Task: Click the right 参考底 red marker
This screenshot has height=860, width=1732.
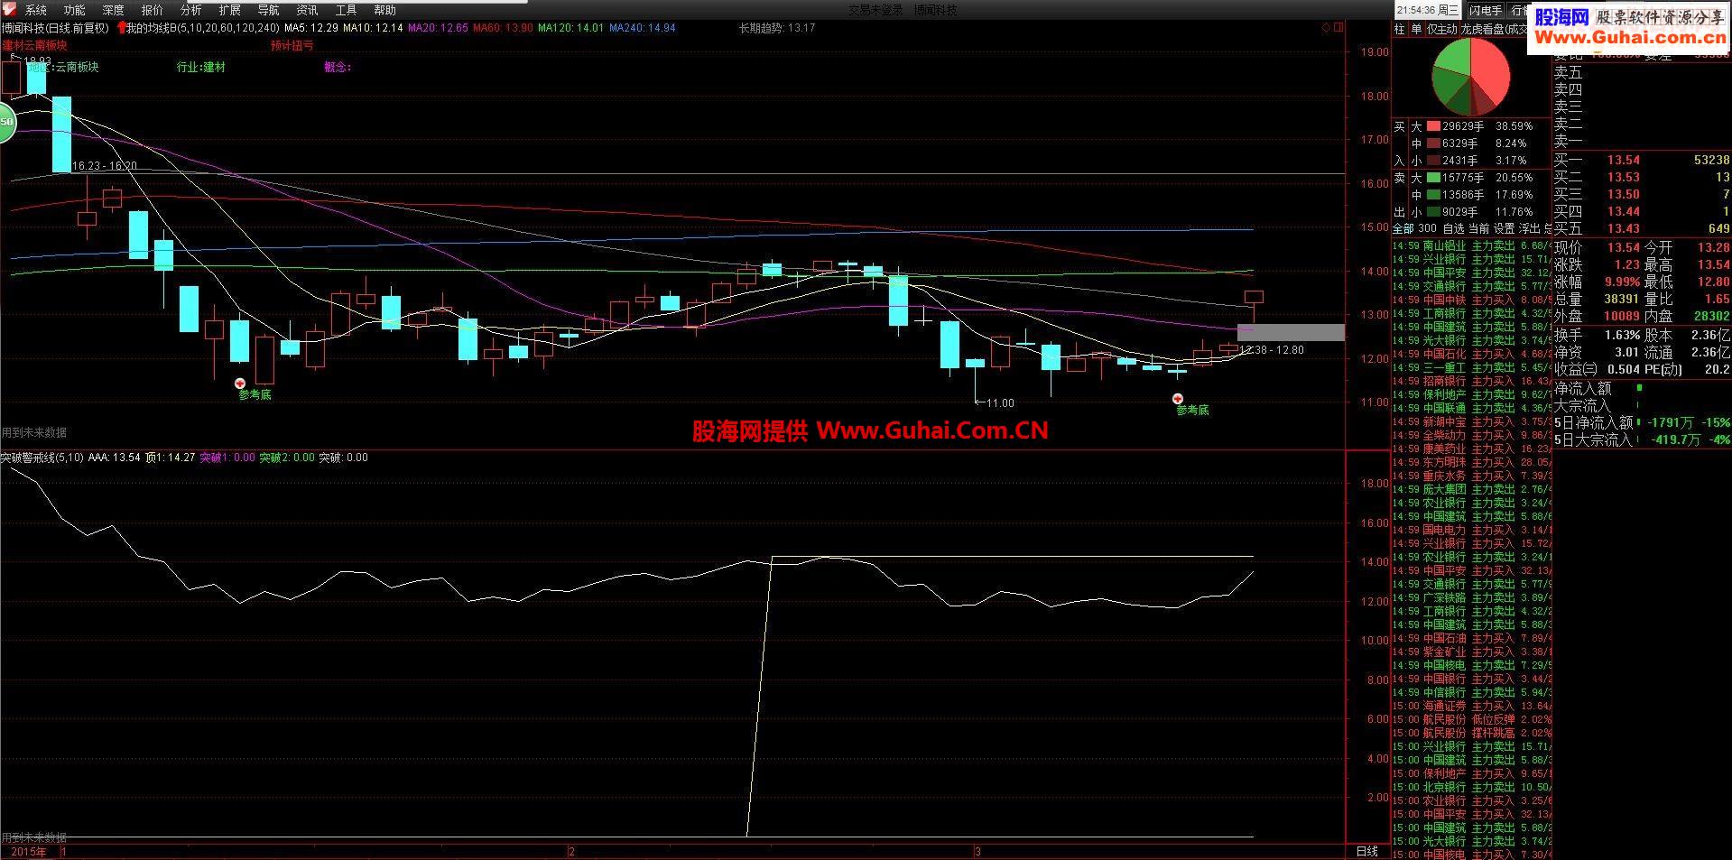Action: click(x=1177, y=398)
